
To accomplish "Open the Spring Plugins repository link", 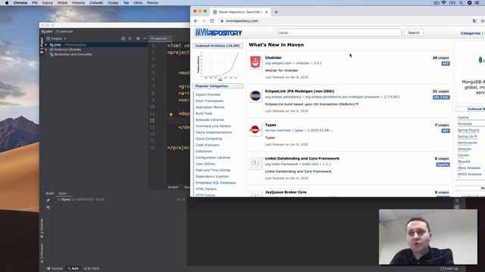I will (468, 130).
